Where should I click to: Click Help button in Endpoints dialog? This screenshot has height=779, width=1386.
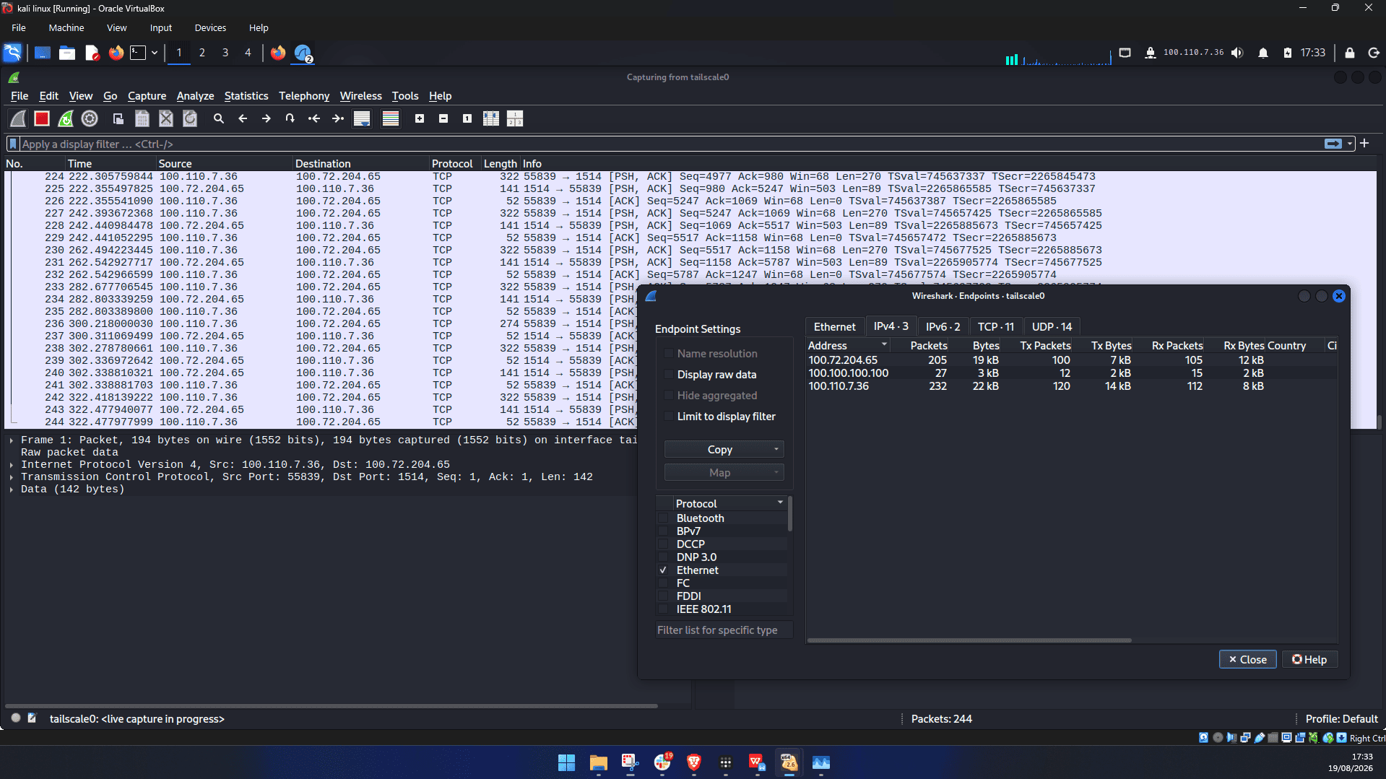1309,659
